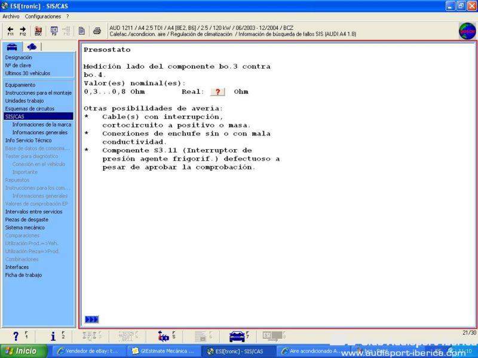Switch to Vendedor de eBay taskbar window
This screenshot has height=358, width=478.
88,351
